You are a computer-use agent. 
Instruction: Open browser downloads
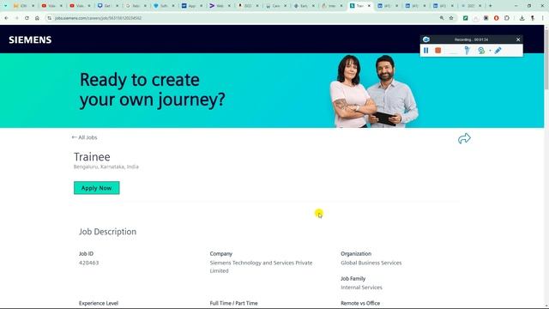point(522,18)
